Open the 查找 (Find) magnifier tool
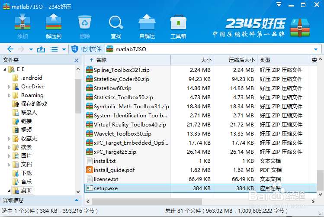 click(116, 22)
